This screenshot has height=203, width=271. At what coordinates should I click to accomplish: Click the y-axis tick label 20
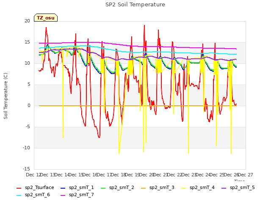coord(27,21)
